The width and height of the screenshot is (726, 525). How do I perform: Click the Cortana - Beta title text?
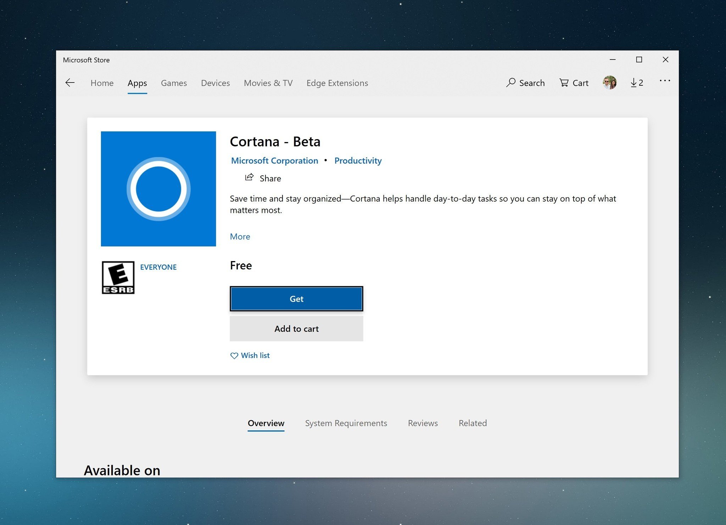(x=275, y=142)
